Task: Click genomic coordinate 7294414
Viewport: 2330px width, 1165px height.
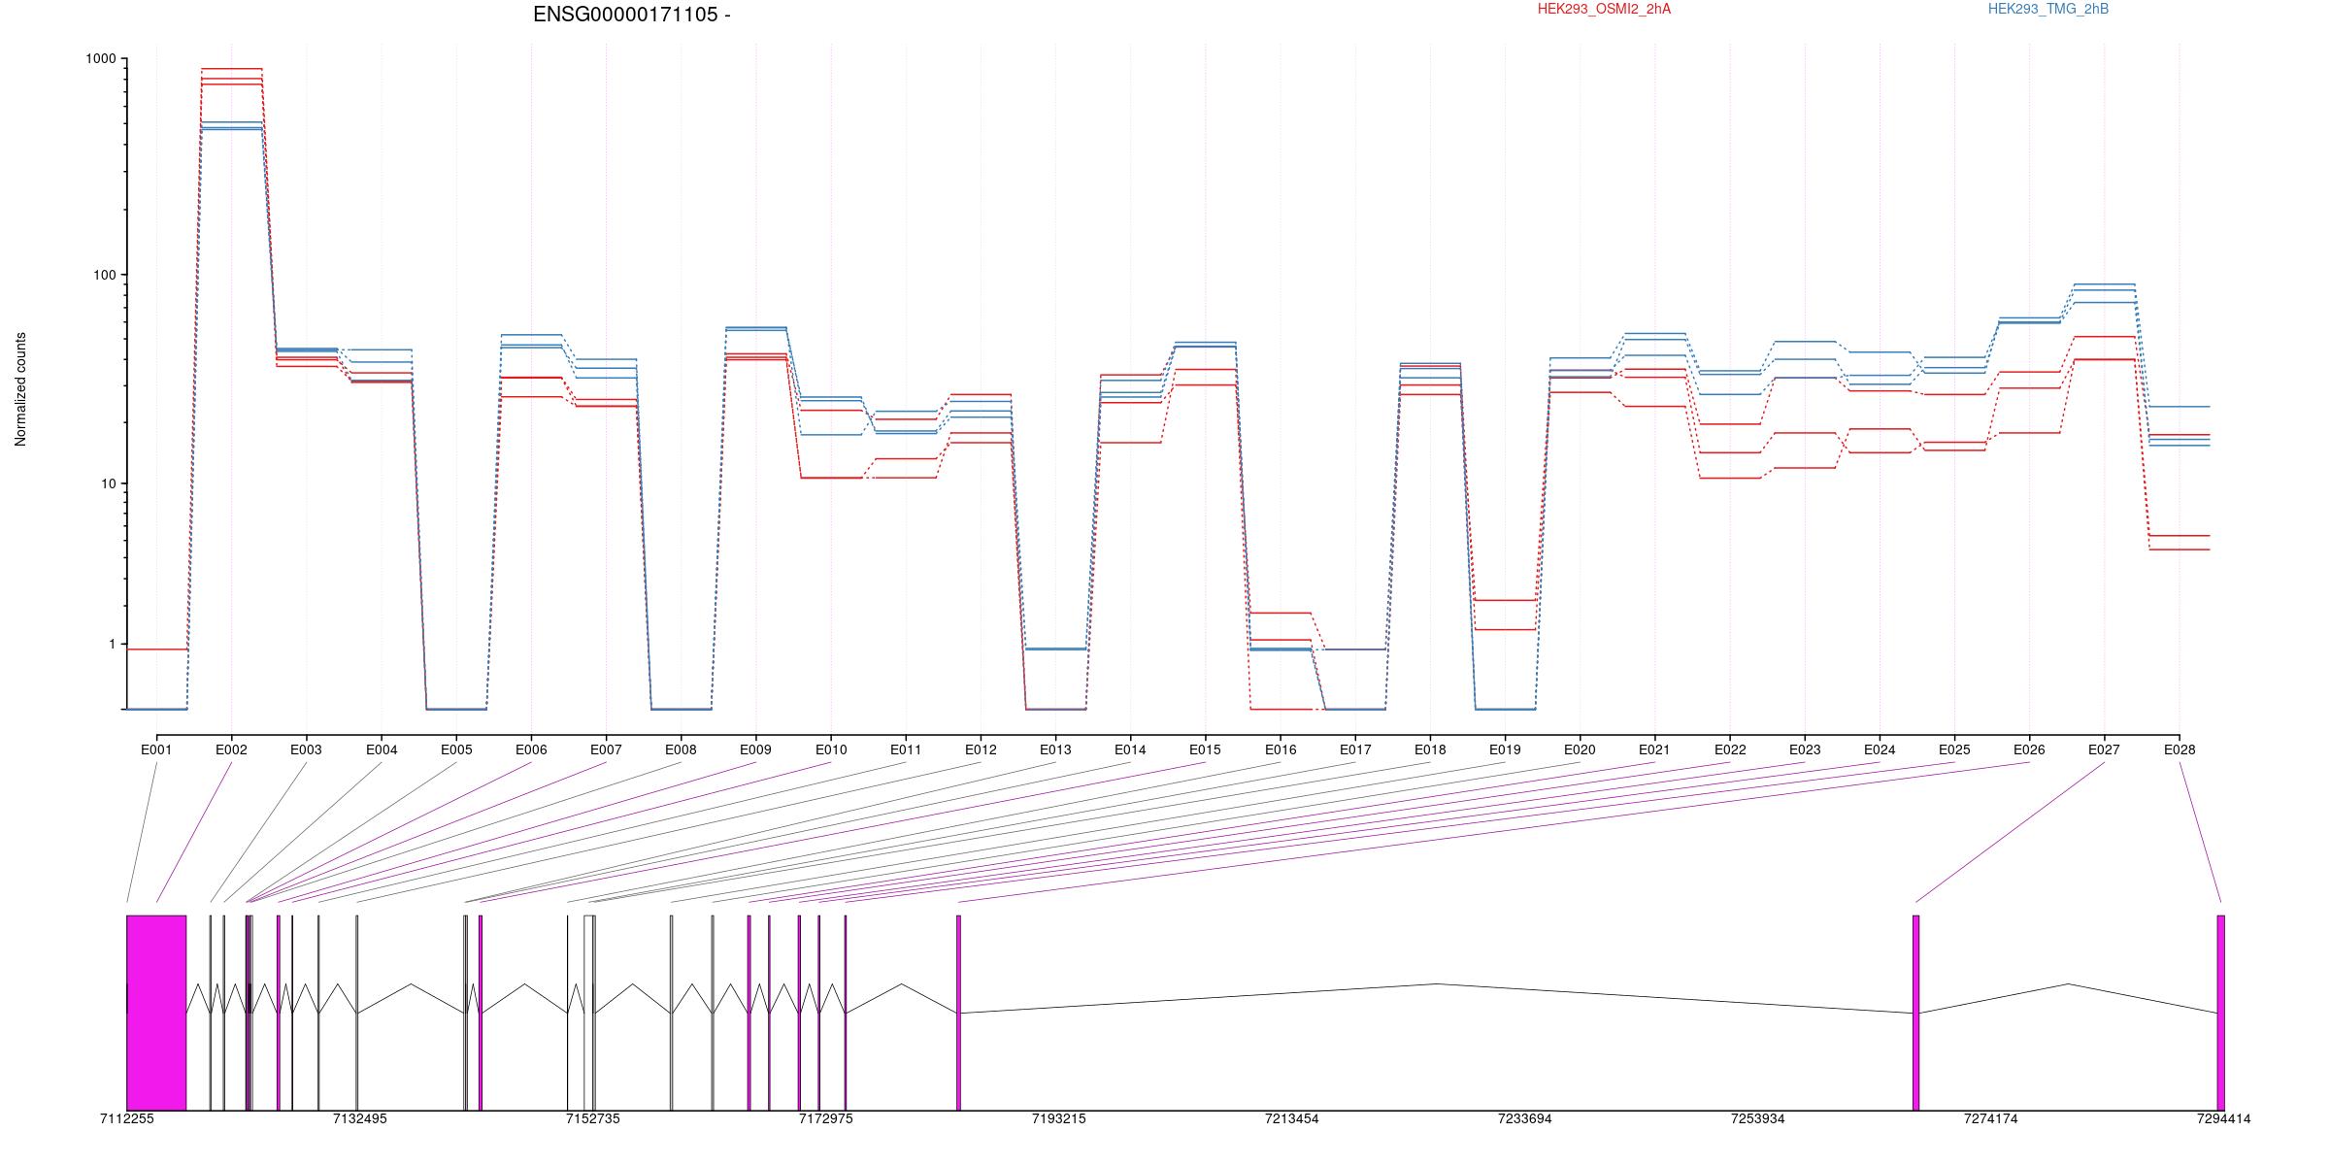Action: coord(2223,1118)
